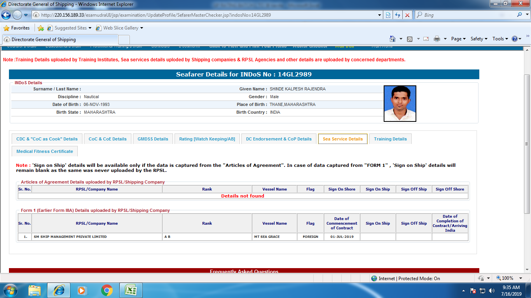The image size is (531, 298).
Task: Expand the Page dropdown menu
Action: [x=458, y=39]
